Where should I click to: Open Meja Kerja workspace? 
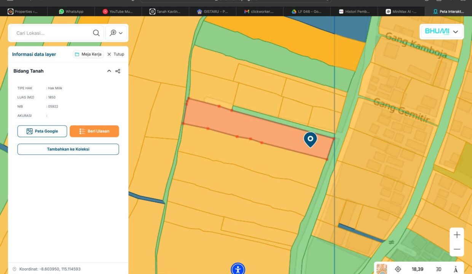[88, 54]
